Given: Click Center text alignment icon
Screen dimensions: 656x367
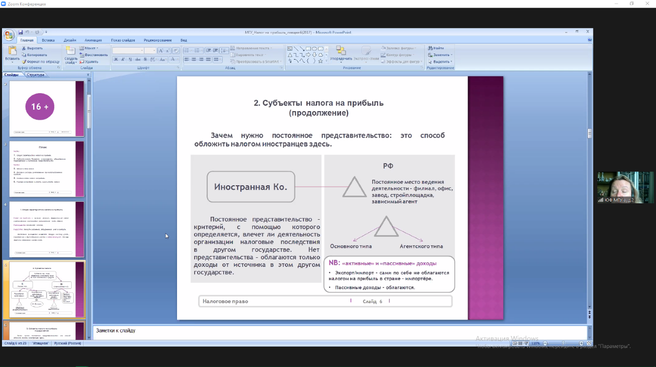Looking at the screenshot, I should click(x=194, y=59).
